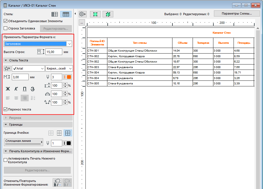The image size is (263, 189).
Task: Enable the Строка Заголовка checkbox
Action: click(x=6, y=28)
